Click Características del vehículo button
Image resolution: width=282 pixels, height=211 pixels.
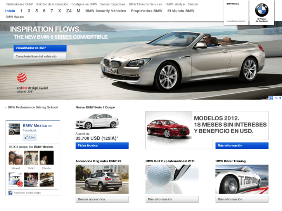pyautogui.click(x=40, y=57)
